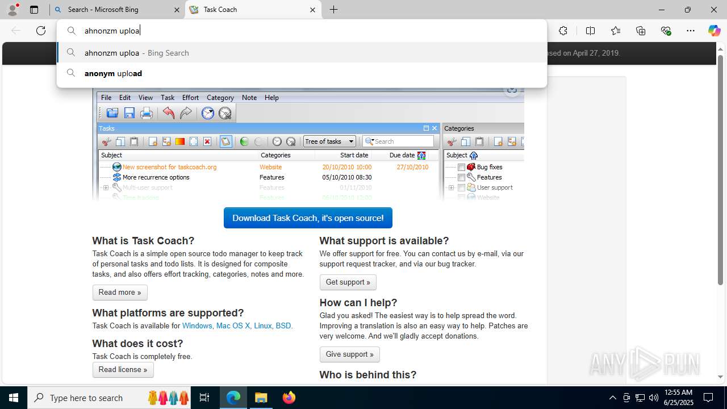Open Collections icon in Edge toolbar
This screenshot has width=727, height=409.
pyautogui.click(x=641, y=31)
